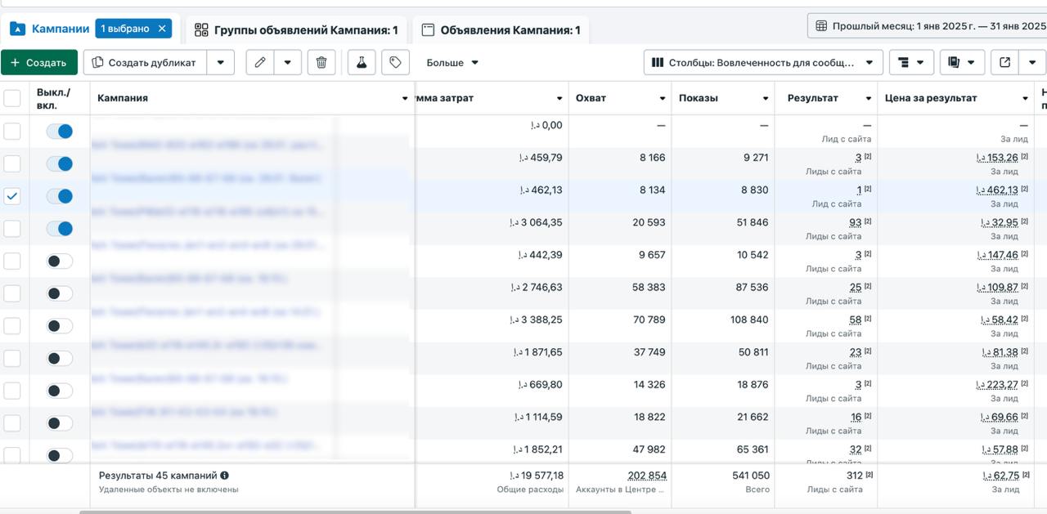Turn on the campaign toggle in the 1 114,59 row
1047x514 pixels.
(x=60, y=423)
